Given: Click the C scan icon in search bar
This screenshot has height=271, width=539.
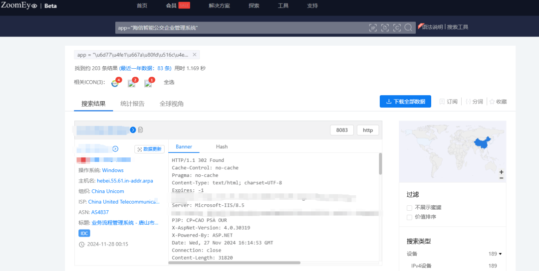Looking at the screenshot, I should coord(397,28).
